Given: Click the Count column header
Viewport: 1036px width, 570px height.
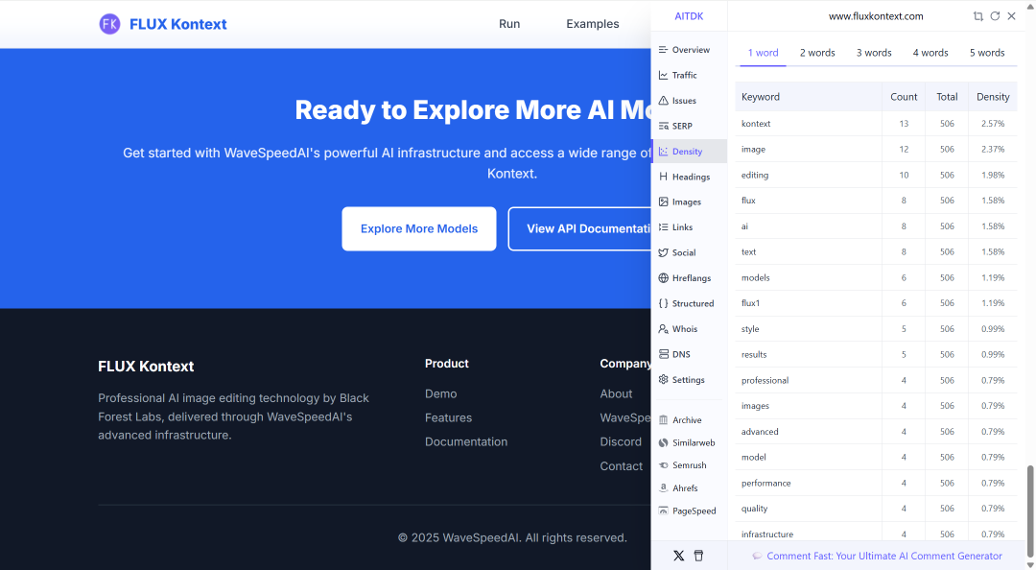Looking at the screenshot, I should tap(904, 97).
